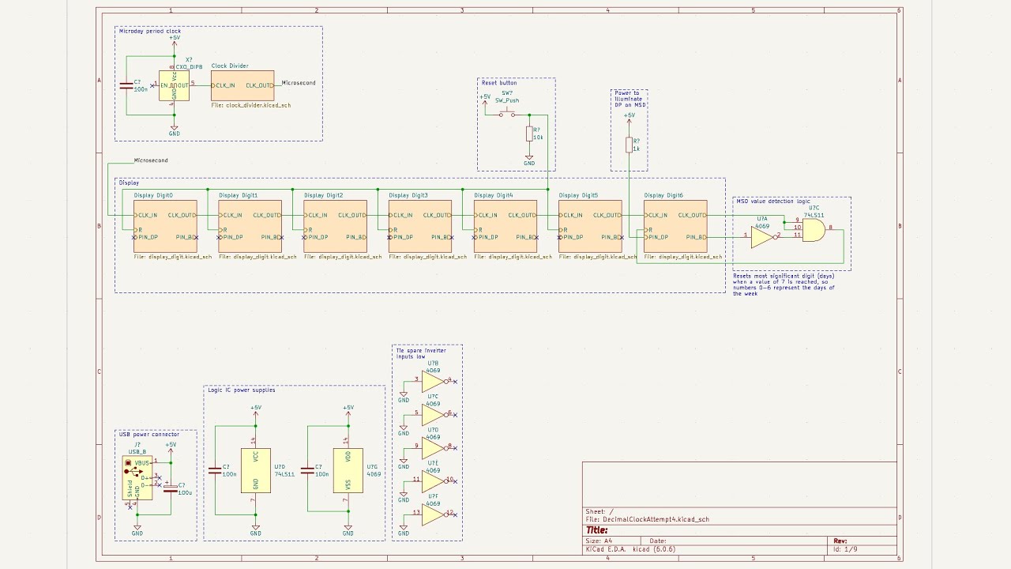1011x569 pixels.
Task: Open the Display Digit6 sheet block
Action: (675, 226)
